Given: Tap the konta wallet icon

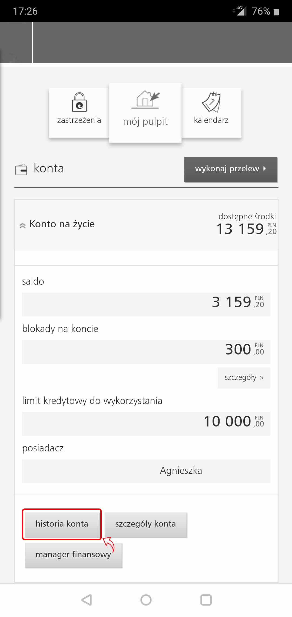Looking at the screenshot, I should pyautogui.click(x=21, y=169).
